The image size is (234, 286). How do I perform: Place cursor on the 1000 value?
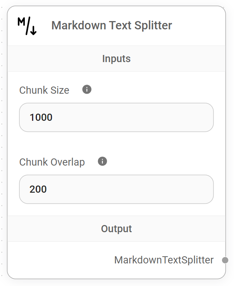point(41,117)
